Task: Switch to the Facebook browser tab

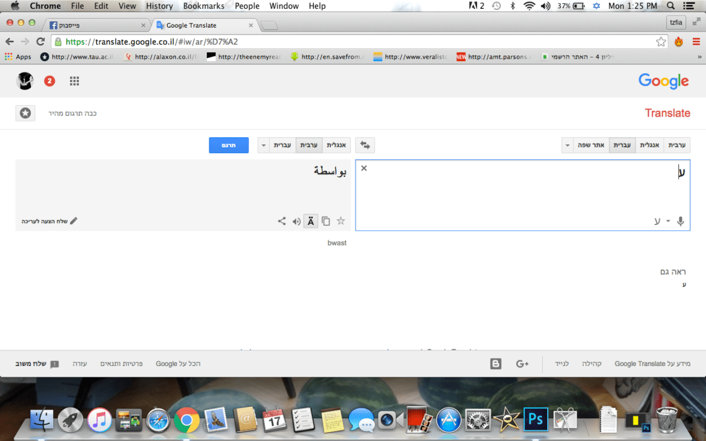Action: [97, 25]
